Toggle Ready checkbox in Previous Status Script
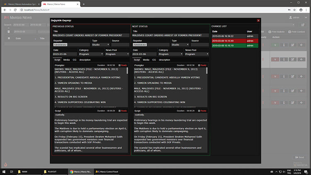Screen dimensions: 311x175 119,111
